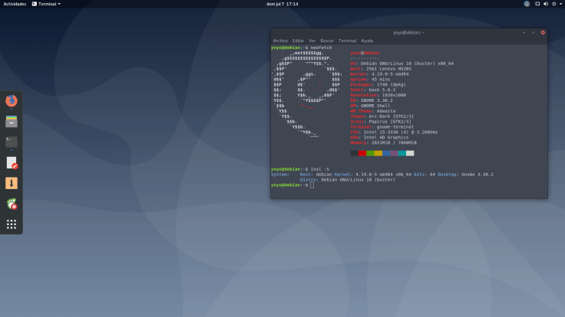Viewport: 565px width, 317px height.
Task: Click the red color block in neofetch palette
Action: coord(362,153)
